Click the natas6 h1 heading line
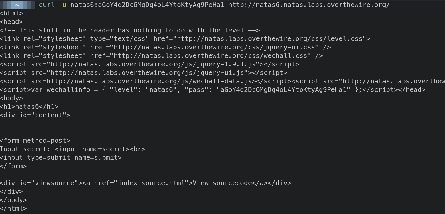 point(29,107)
